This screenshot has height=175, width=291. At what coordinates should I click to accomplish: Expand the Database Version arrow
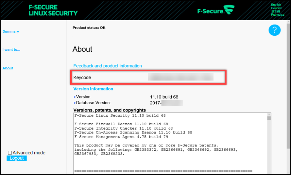coord(75,103)
